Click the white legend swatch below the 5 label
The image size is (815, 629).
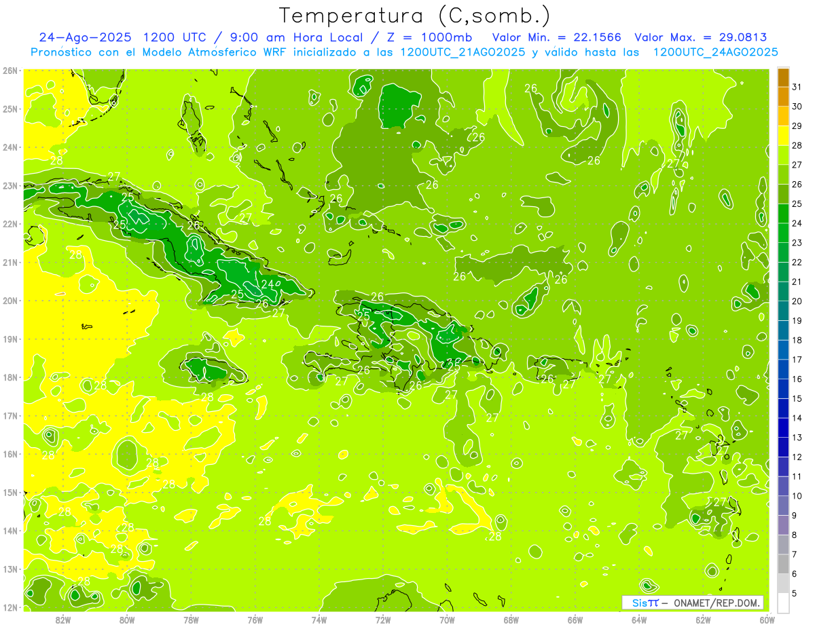(783, 602)
